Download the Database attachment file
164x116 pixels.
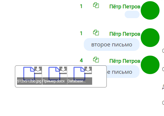point(88,70)
